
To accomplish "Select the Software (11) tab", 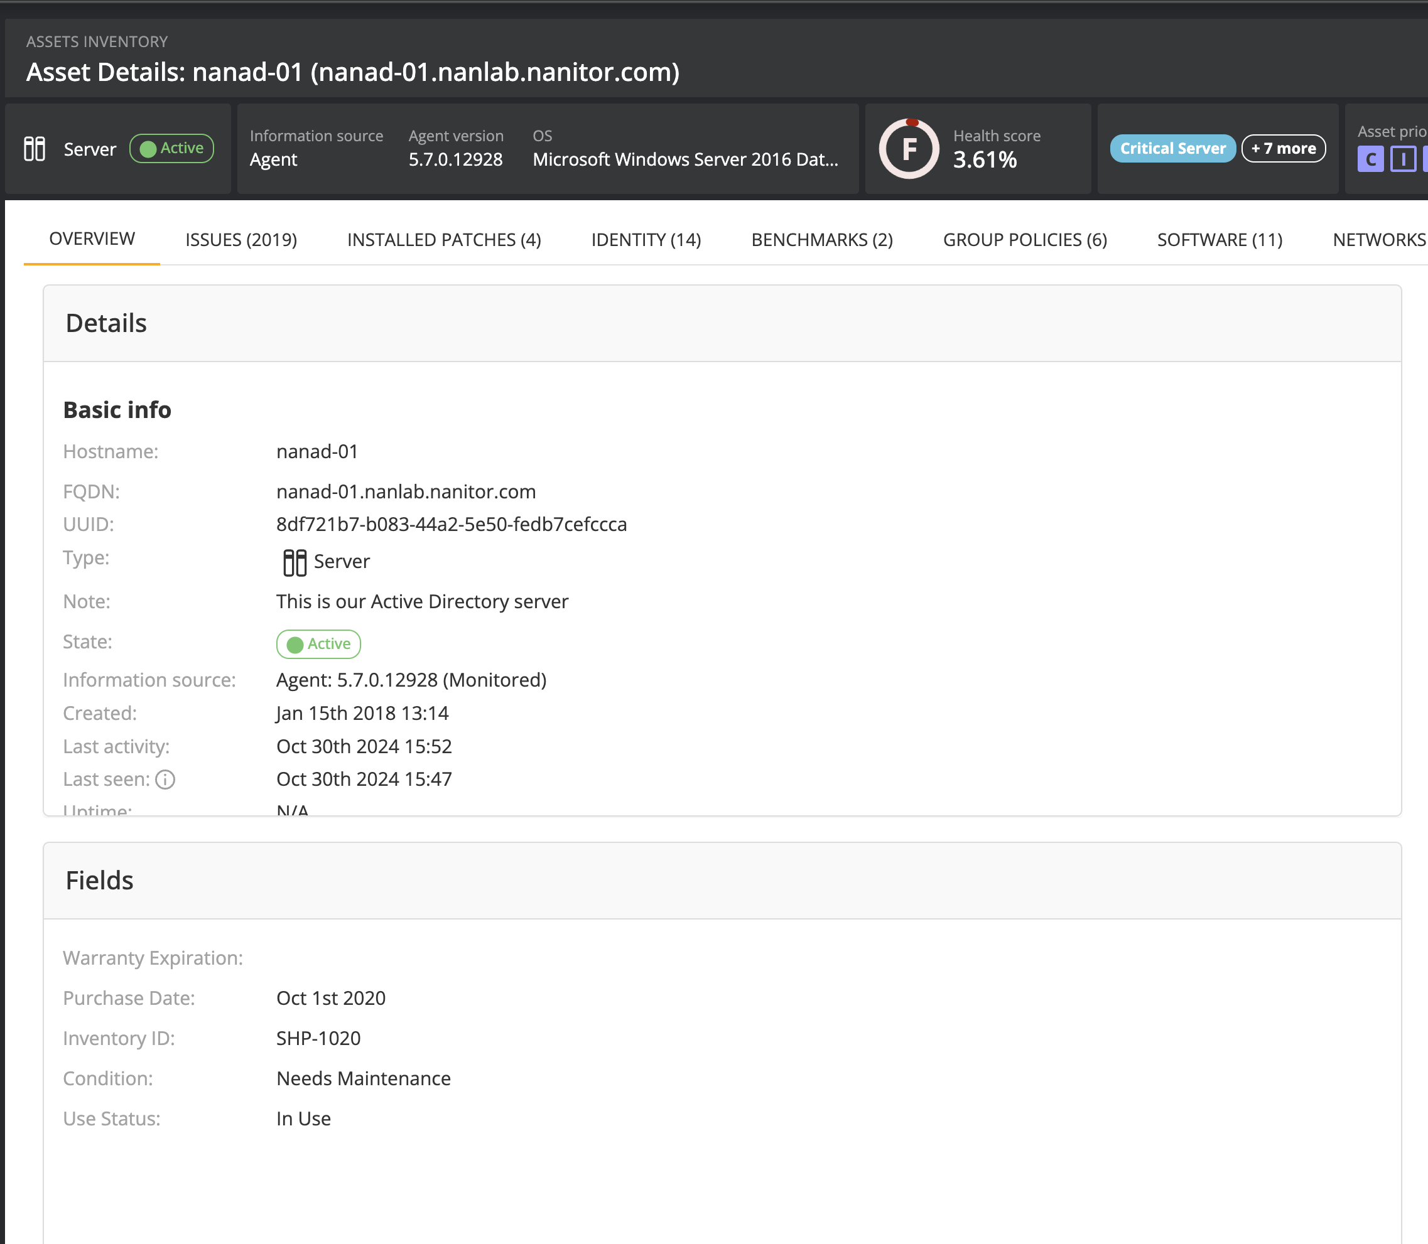I will (1220, 240).
